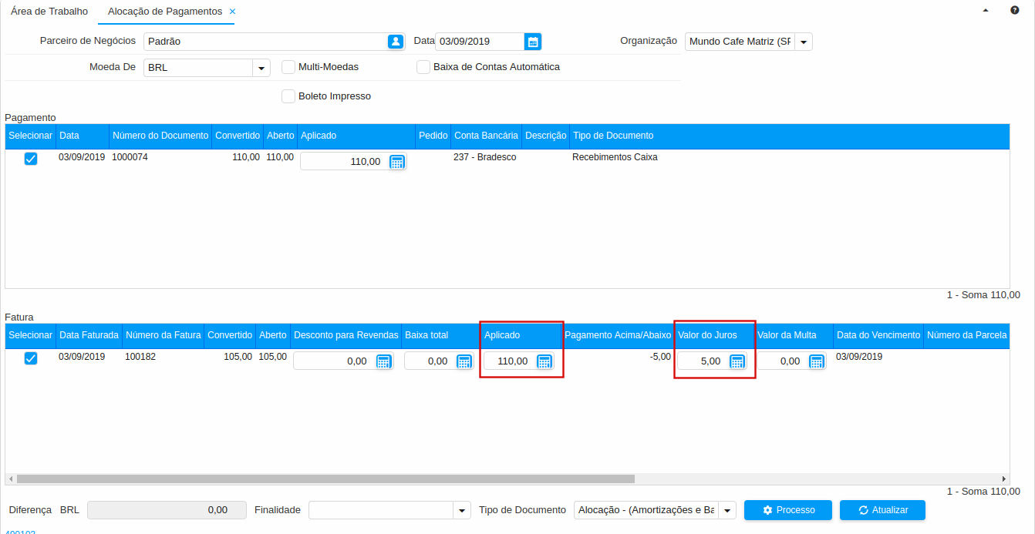Screen dimensions: 1035x534
Task: Enable the Multi-Moedas checkbox
Action: pyautogui.click(x=288, y=67)
